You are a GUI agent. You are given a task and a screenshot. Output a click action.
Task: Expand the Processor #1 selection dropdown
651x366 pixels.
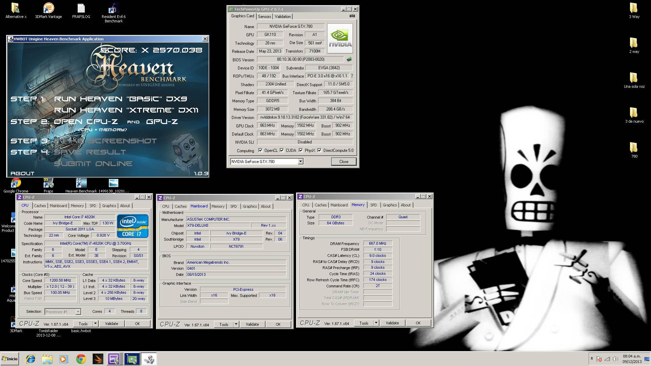[x=78, y=311]
